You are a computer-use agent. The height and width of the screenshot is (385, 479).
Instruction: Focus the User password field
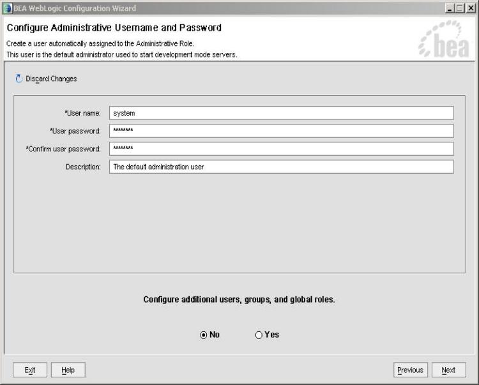(282, 131)
